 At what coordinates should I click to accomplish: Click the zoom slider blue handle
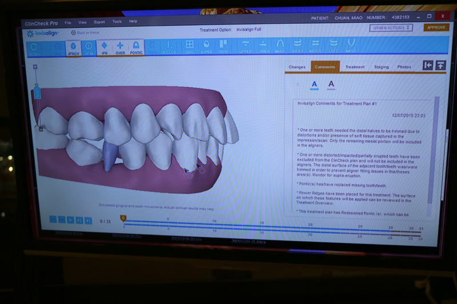tap(37, 91)
